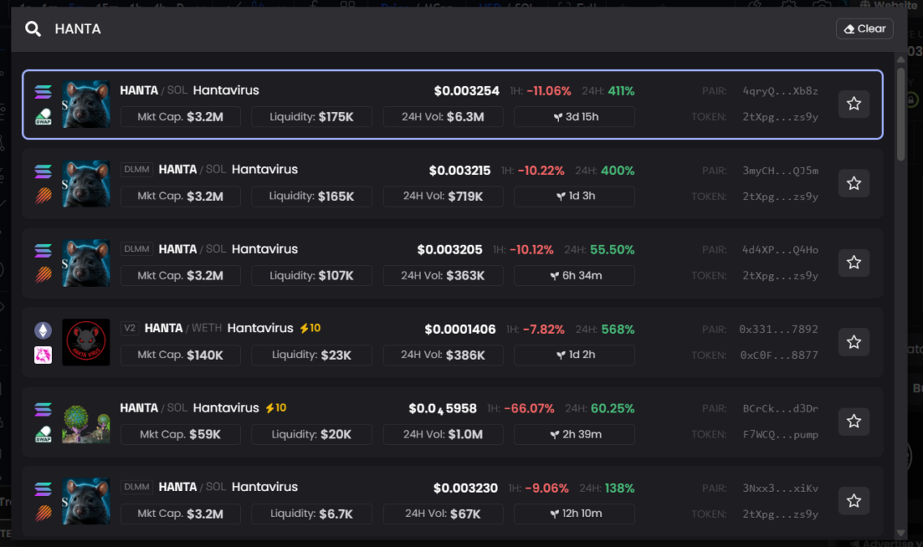Star the DLMM pair priced $0.003215
923x547 pixels.
tap(853, 183)
